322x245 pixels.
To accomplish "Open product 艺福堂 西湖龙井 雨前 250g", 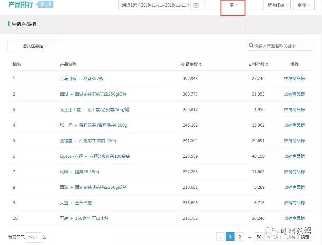I will [88, 141].
